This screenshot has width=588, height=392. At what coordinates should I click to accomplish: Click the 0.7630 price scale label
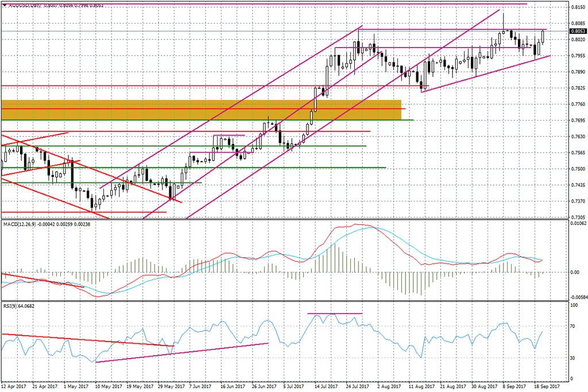[579, 137]
